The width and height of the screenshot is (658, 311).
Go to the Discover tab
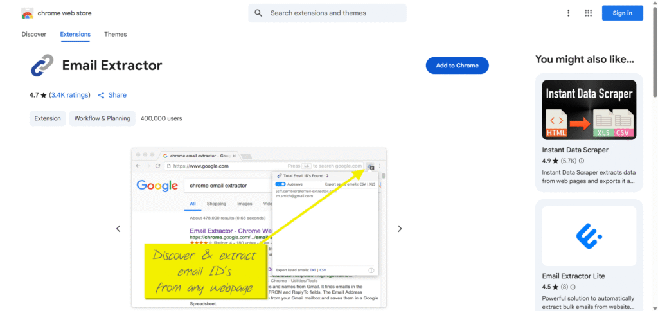(x=34, y=35)
